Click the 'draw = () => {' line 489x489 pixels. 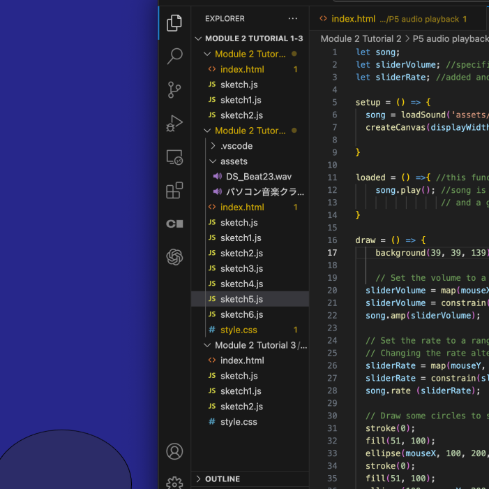coord(391,240)
